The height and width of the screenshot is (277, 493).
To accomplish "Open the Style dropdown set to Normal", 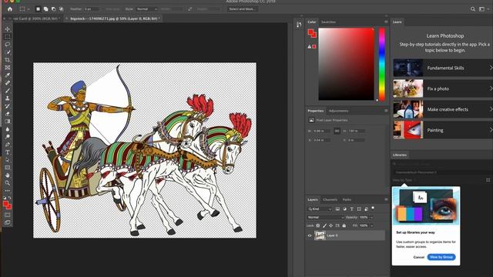I will [x=146, y=9].
